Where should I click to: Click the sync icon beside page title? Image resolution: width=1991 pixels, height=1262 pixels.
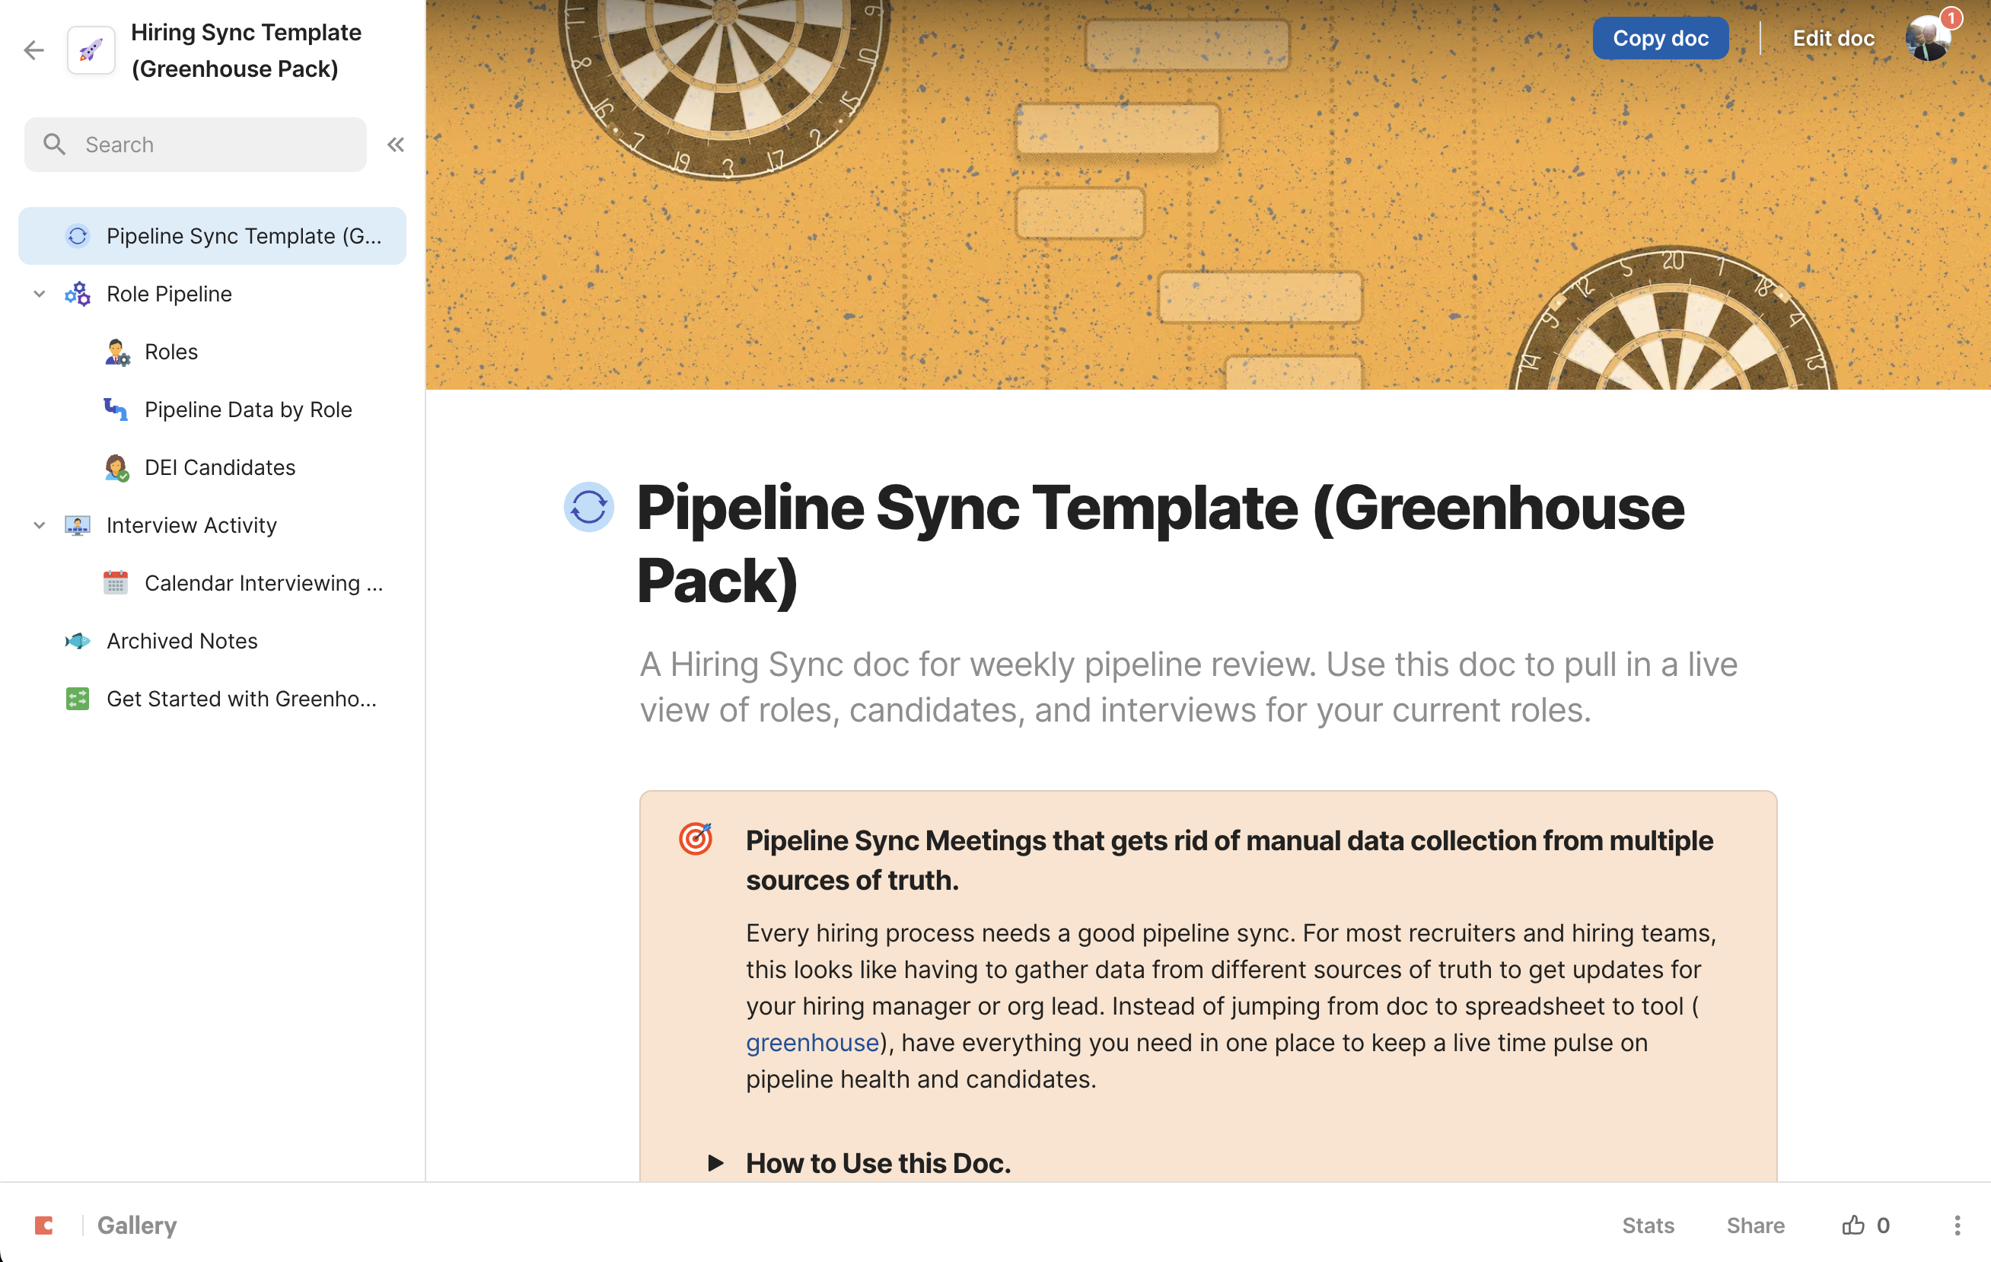click(x=589, y=507)
